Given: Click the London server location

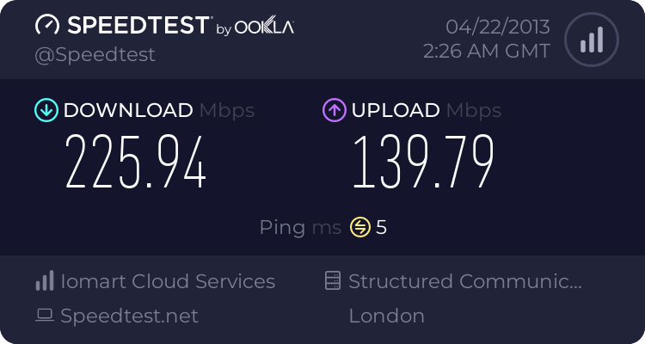Looking at the screenshot, I should click(386, 316).
